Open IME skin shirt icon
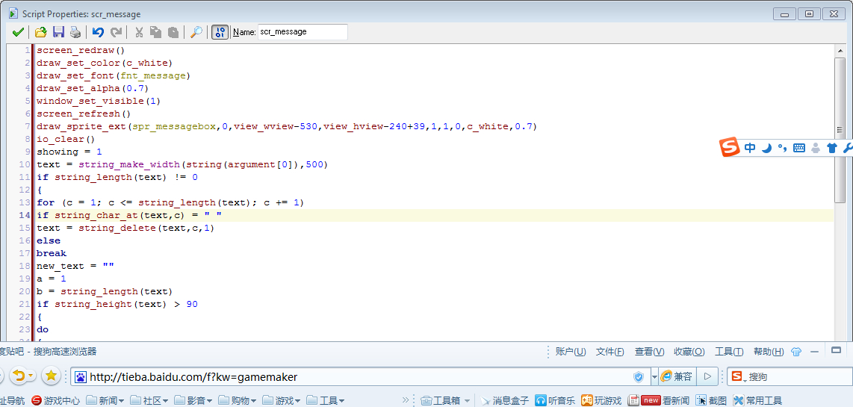The height and width of the screenshot is (407, 853). 831,148
